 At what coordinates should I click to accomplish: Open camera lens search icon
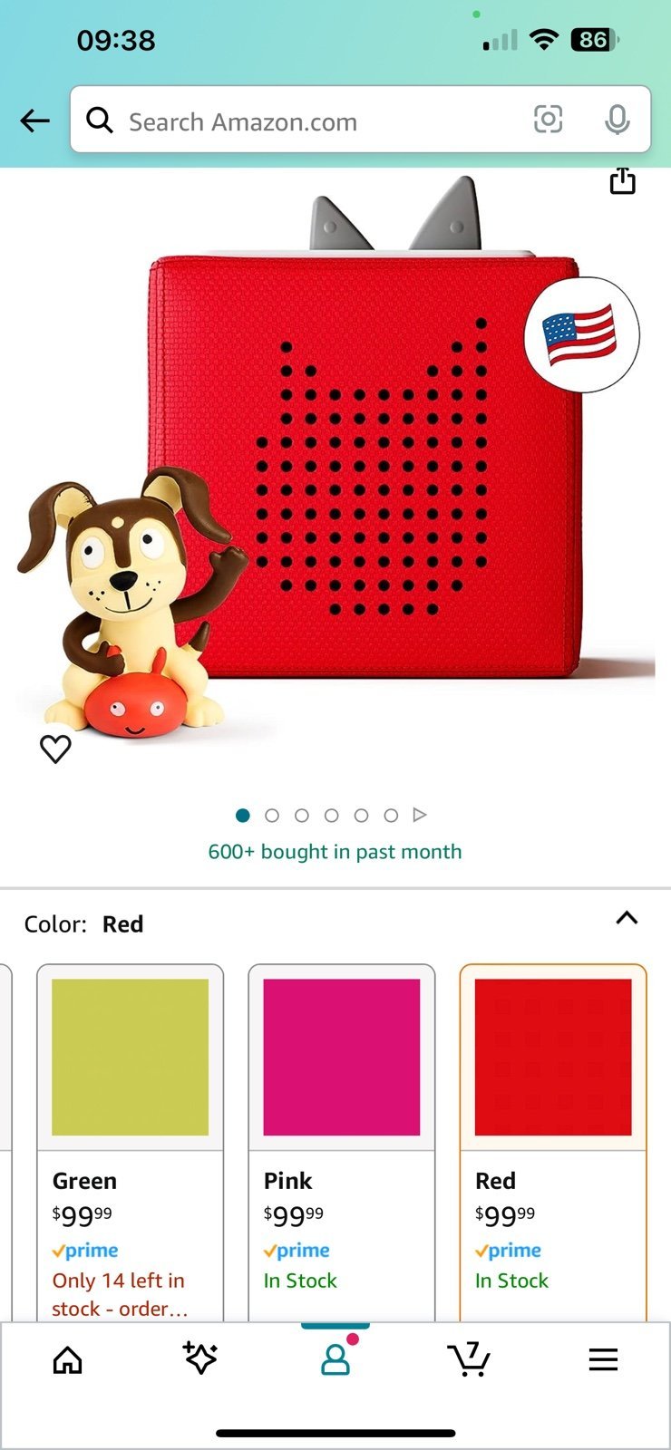point(548,119)
